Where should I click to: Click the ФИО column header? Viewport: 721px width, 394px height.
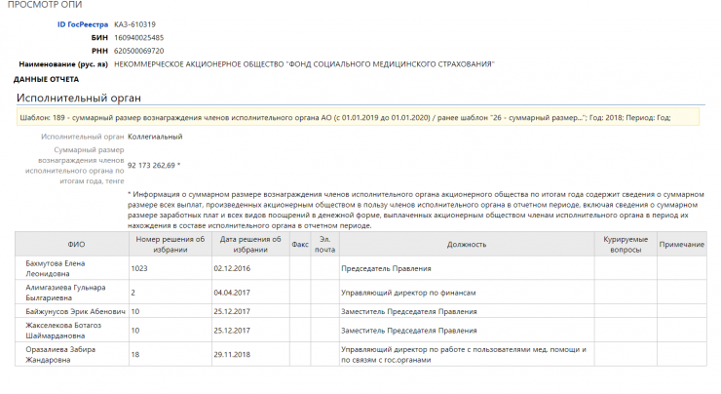point(76,244)
